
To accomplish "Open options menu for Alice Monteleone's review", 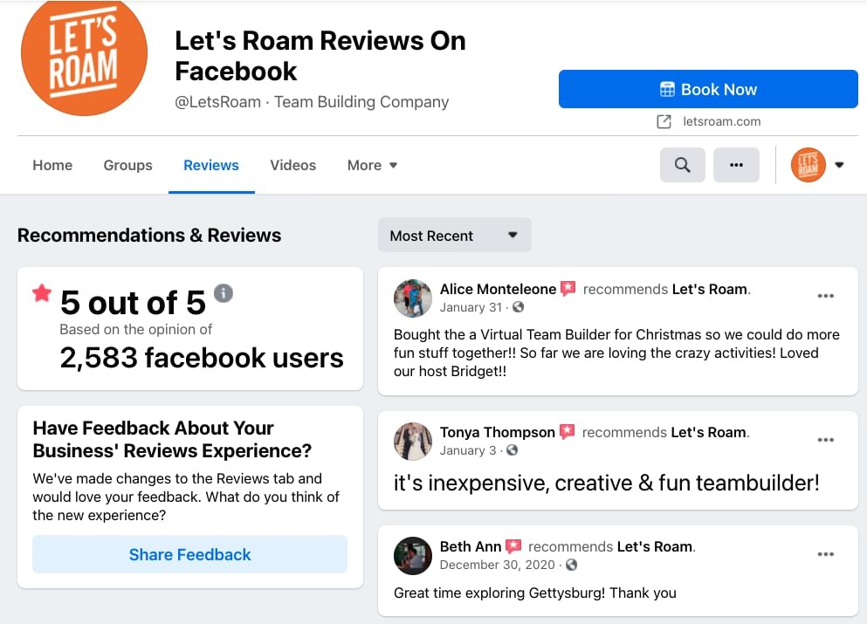I will pos(826,296).
